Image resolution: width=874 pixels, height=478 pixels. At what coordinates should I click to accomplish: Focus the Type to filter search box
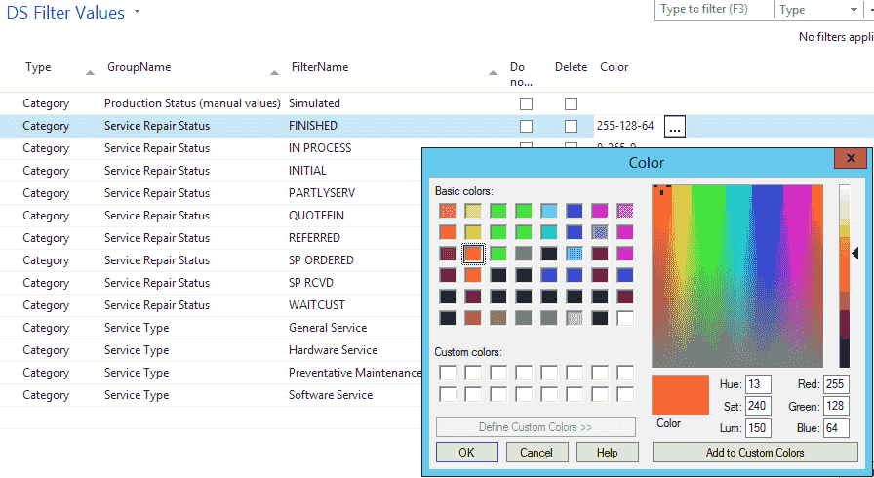[713, 10]
